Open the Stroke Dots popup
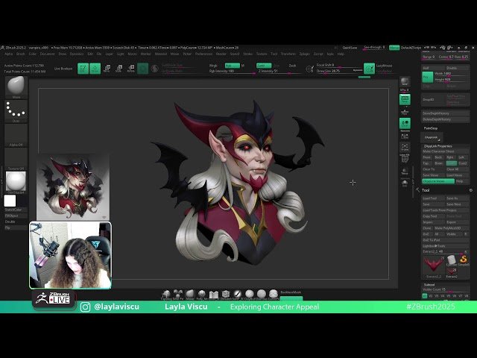 [x=16, y=111]
